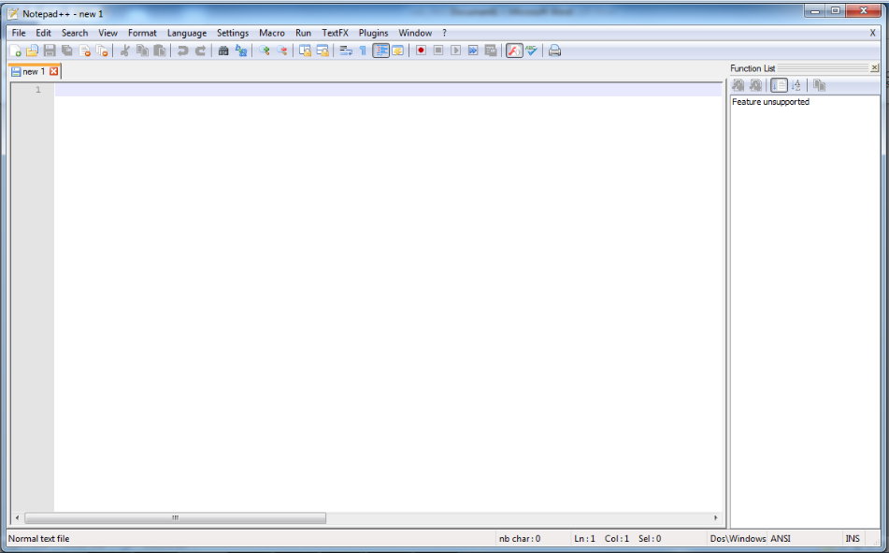This screenshot has height=553, width=889.
Task: Toggle sort-by-line icon in Function List
Action: coord(779,85)
